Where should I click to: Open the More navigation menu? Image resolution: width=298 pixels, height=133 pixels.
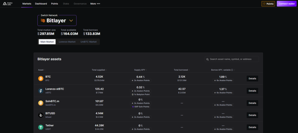(95, 3)
